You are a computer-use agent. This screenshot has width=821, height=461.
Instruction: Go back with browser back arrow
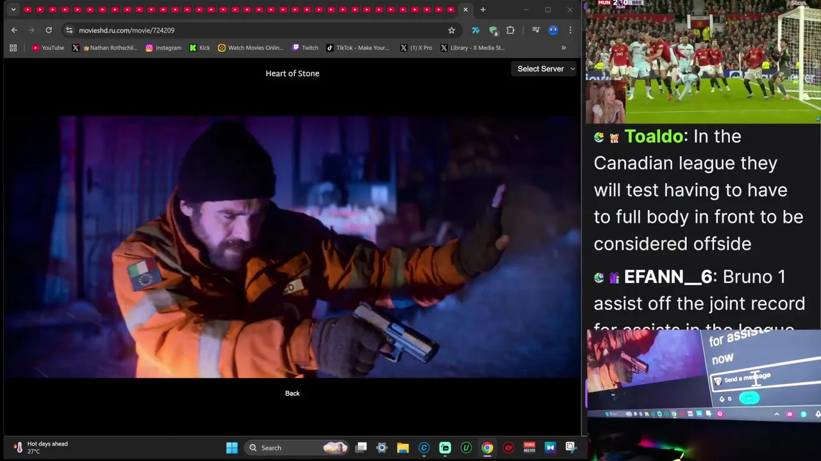(x=14, y=30)
